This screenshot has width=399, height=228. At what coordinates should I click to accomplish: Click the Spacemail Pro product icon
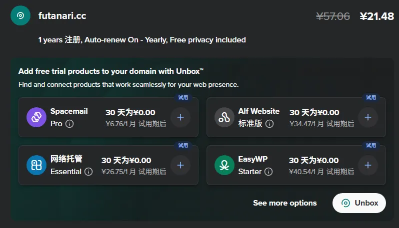(36, 117)
